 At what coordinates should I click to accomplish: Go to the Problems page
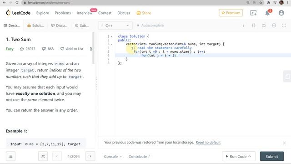[63, 13]
